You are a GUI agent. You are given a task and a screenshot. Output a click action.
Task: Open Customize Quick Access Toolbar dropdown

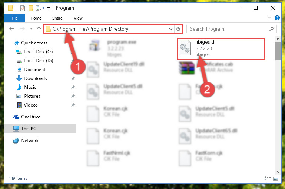point(49,9)
